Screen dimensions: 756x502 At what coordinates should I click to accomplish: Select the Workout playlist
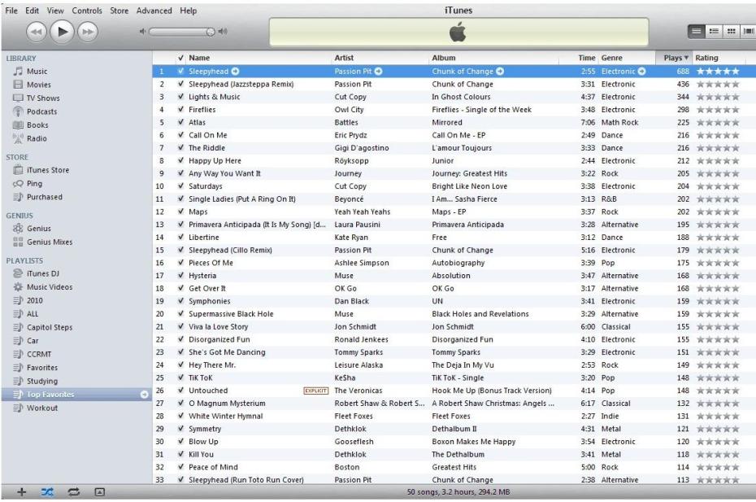point(41,408)
